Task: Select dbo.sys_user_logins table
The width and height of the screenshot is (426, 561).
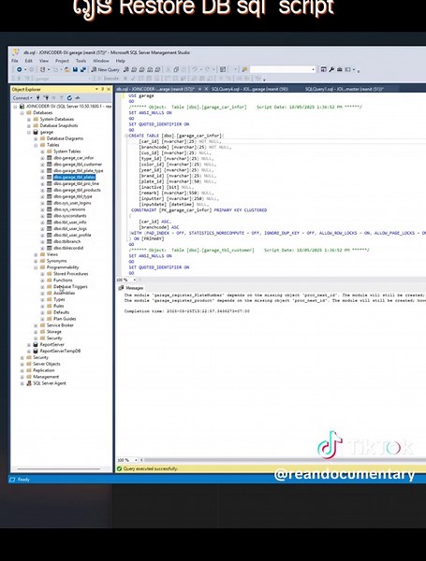Action: [x=72, y=203]
